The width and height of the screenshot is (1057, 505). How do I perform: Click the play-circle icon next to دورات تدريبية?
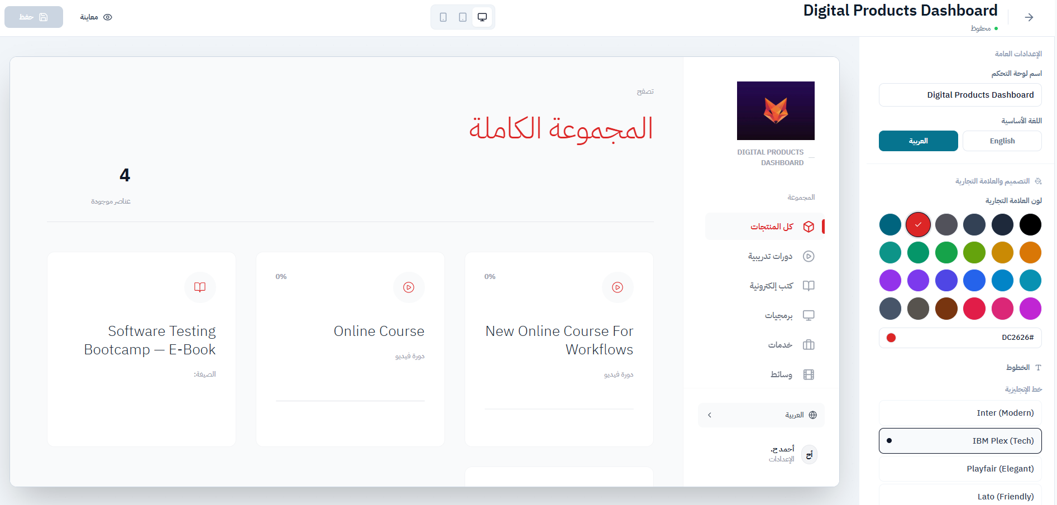(x=809, y=256)
